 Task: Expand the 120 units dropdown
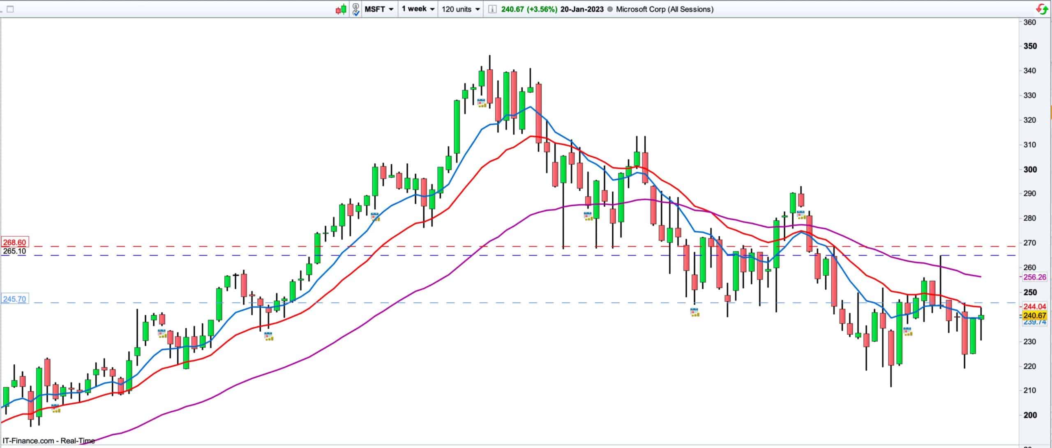pos(461,9)
